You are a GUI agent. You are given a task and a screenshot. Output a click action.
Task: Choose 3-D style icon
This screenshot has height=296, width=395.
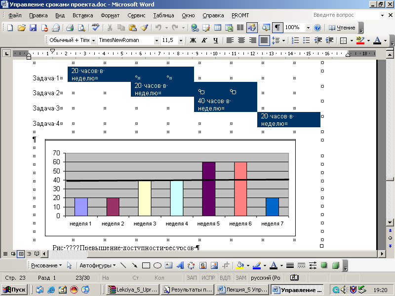[336, 265]
